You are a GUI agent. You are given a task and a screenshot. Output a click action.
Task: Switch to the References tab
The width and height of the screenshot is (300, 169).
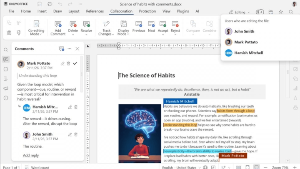[95, 11]
